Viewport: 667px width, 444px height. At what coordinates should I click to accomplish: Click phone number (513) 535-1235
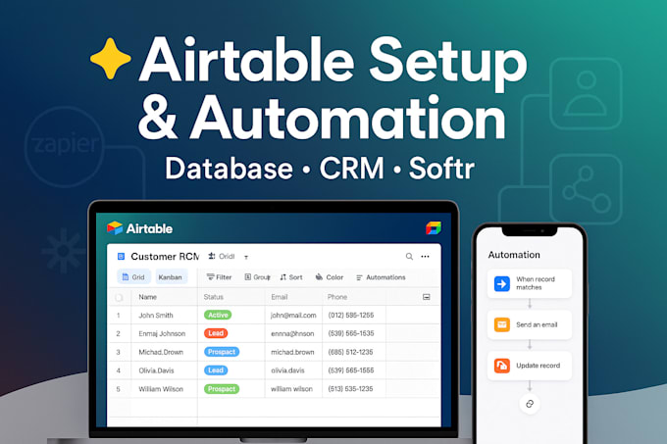tap(350, 389)
